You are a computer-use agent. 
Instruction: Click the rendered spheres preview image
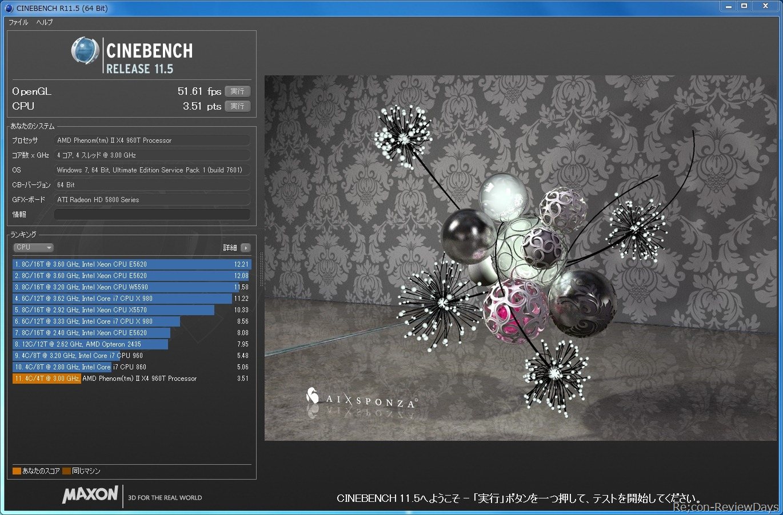pos(520,258)
